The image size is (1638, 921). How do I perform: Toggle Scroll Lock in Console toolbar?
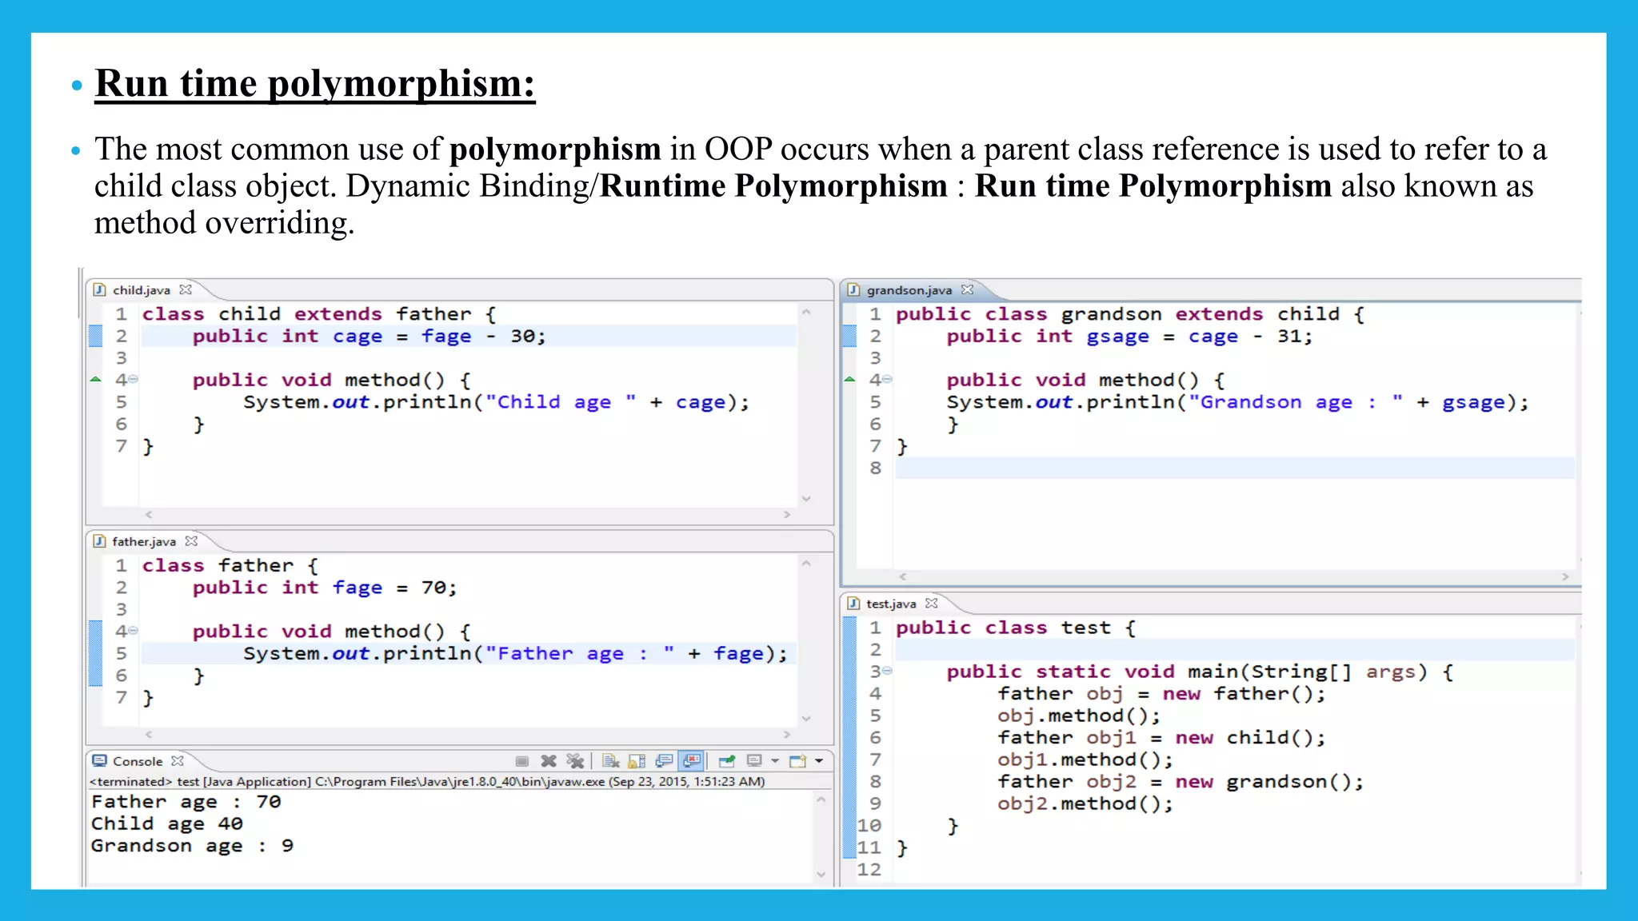pos(637,761)
